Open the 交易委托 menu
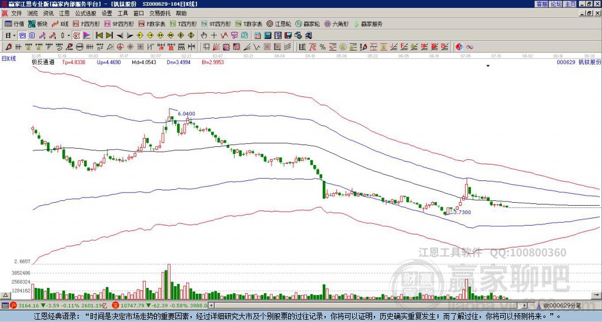The width and height of the screenshot is (602, 322). (160, 14)
